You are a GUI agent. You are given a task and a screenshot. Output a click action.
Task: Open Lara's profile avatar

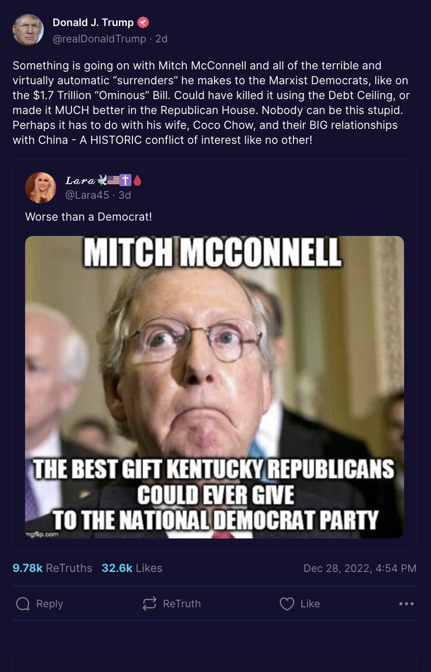[40, 188]
